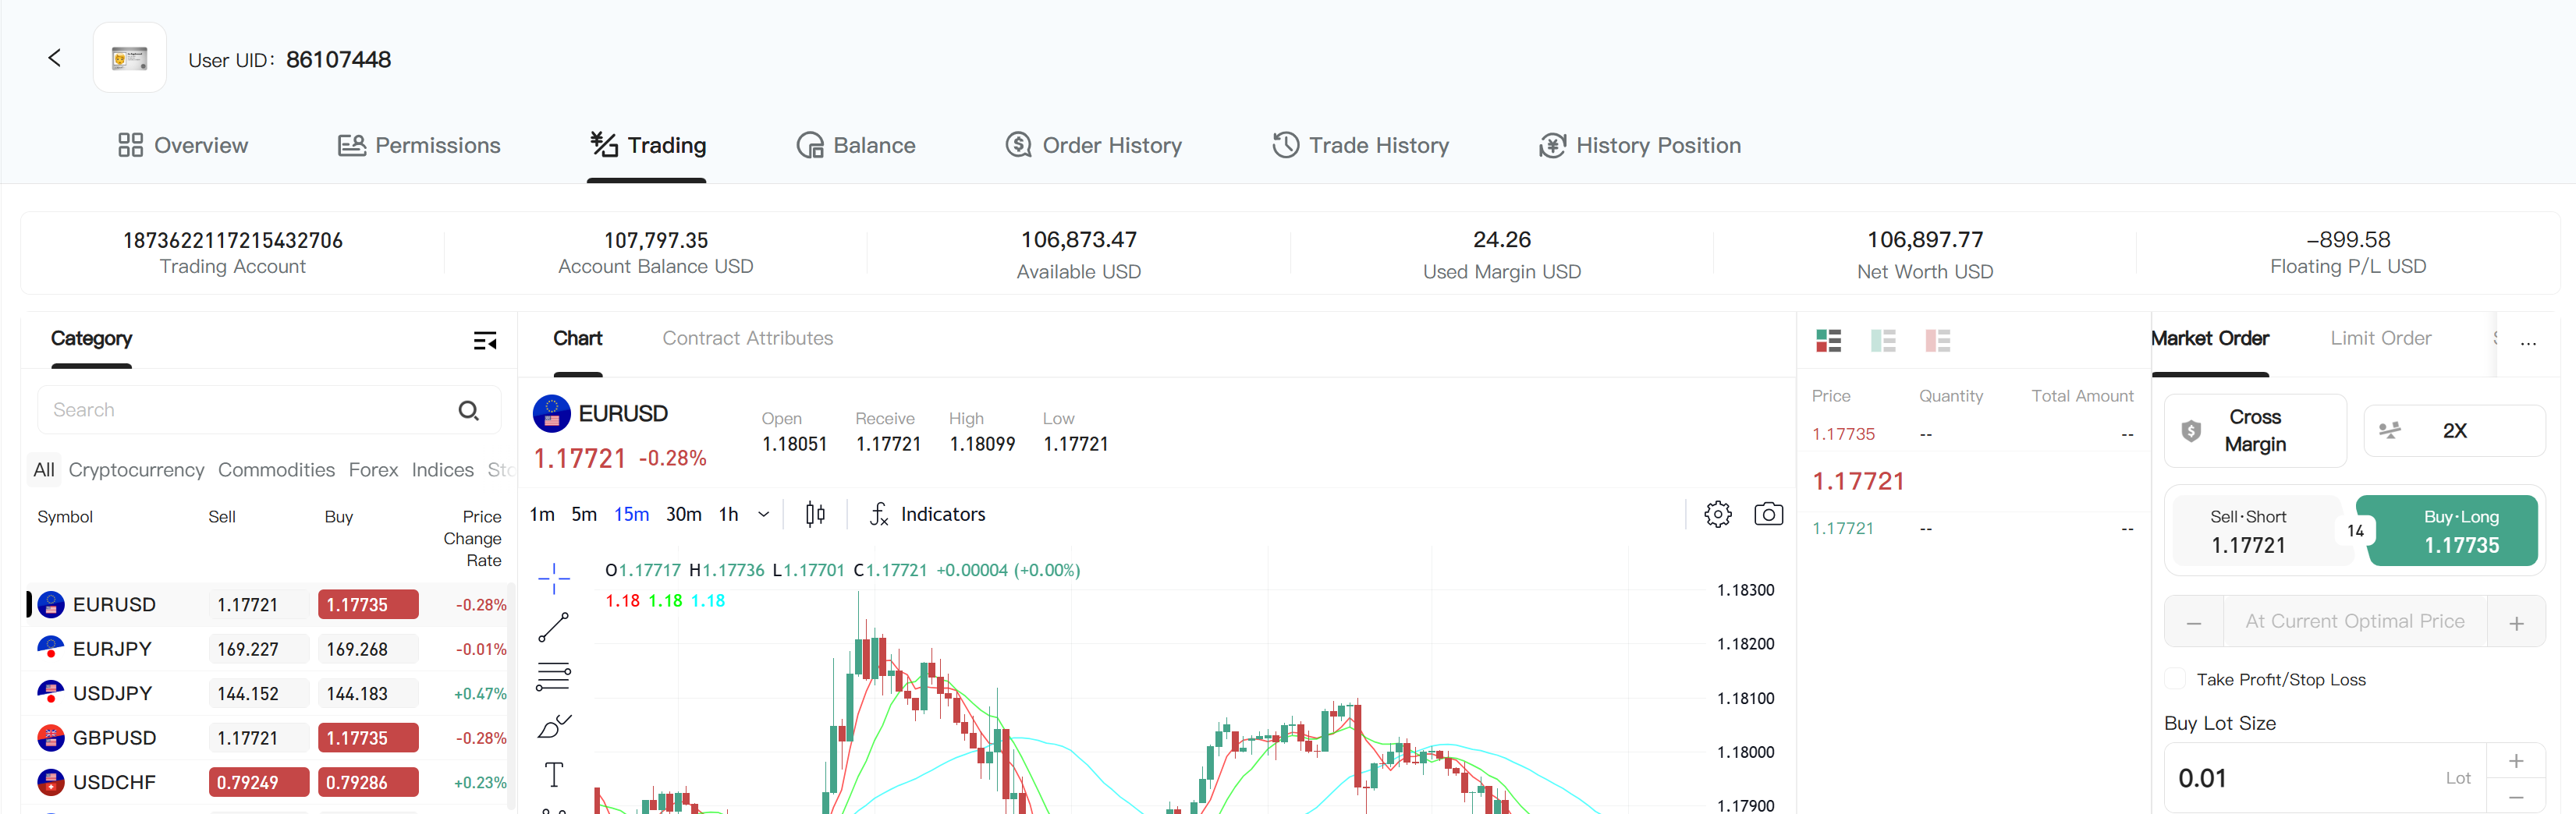Set chart interval to 1m
2576x814 pixels.
(x=542, y=514)
